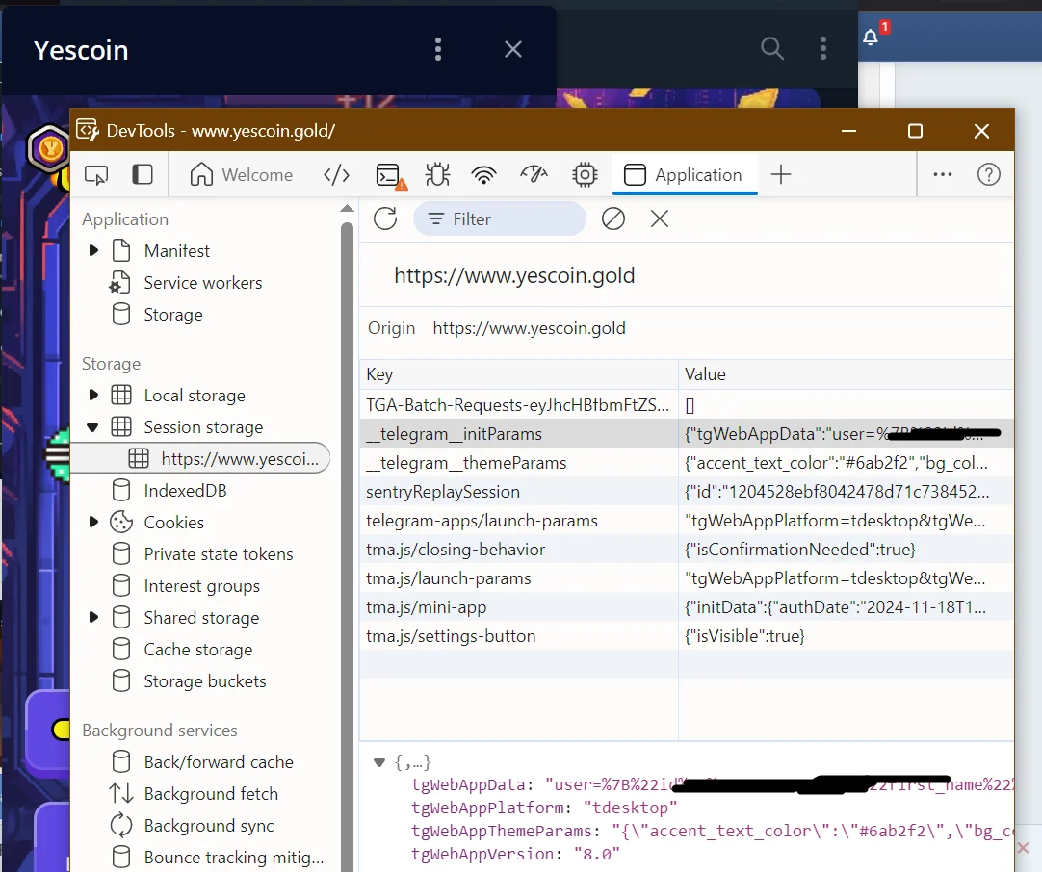
Task: Open the Welcome tab
Action: point(241,174)
